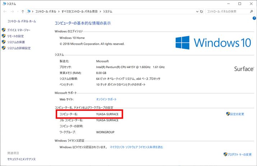Click プロダクト キーの変更 link
The height and width of the screenshot is (166, 257).
239,155
